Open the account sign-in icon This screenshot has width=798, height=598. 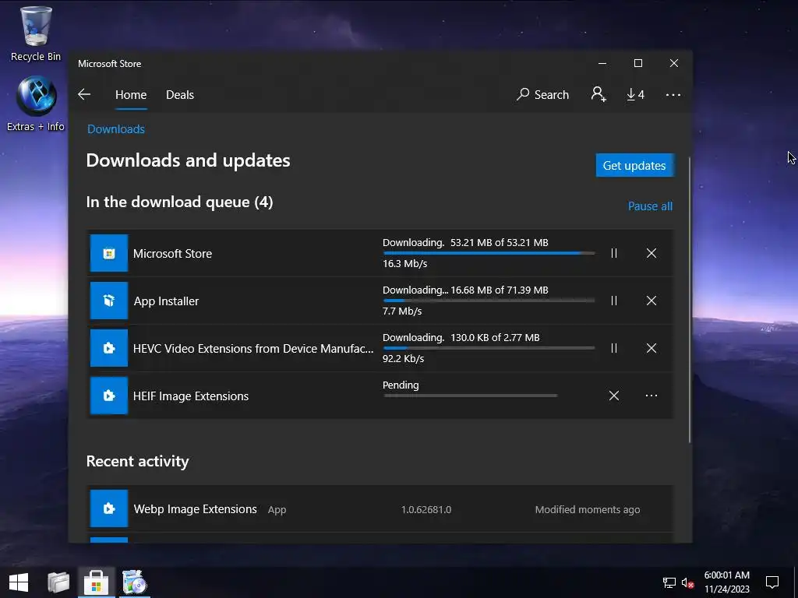pyautogui.click(x=598, y=94)
